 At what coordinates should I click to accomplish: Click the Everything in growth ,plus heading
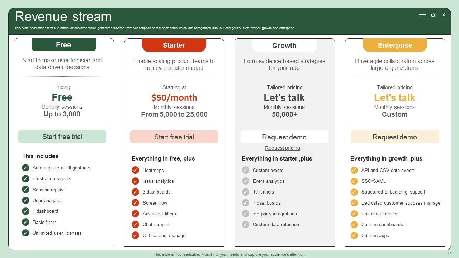pos(386,158)
